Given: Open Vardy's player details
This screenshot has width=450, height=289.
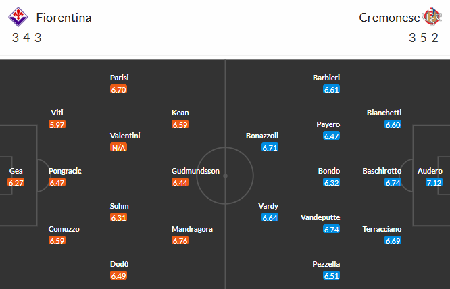Looking at the screenshot, I should [x=268, y=206].
